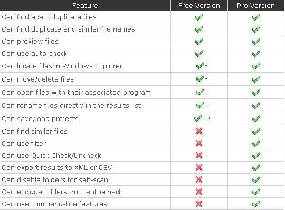Click Pro Version checkmark for Quick Check/Uncheck
The width and height of the screenshot is (285, 210).
(256, 156)
